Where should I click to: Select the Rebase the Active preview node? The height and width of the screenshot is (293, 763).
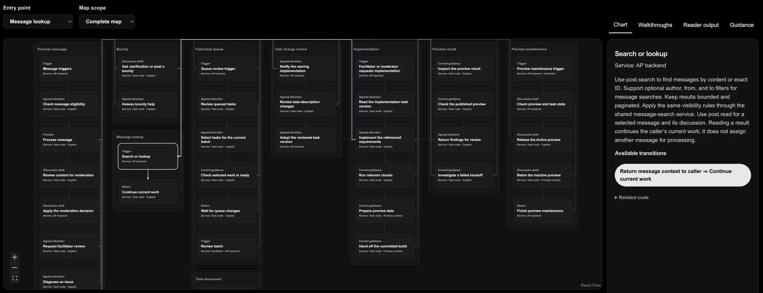pyautogui.click(x=543, y=140)
